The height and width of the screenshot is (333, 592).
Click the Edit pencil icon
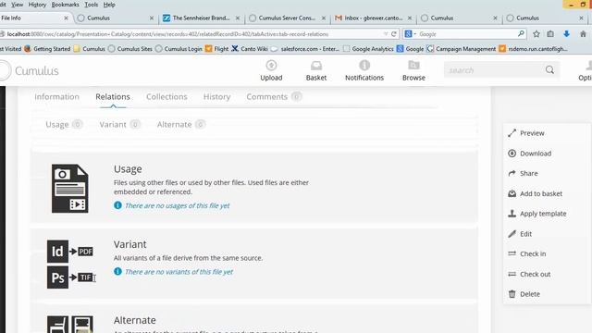tap(512, 234)
